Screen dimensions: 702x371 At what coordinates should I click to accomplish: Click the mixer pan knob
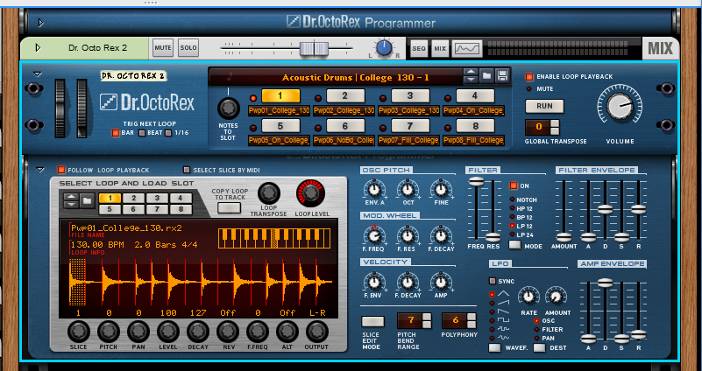coord(384,48)
